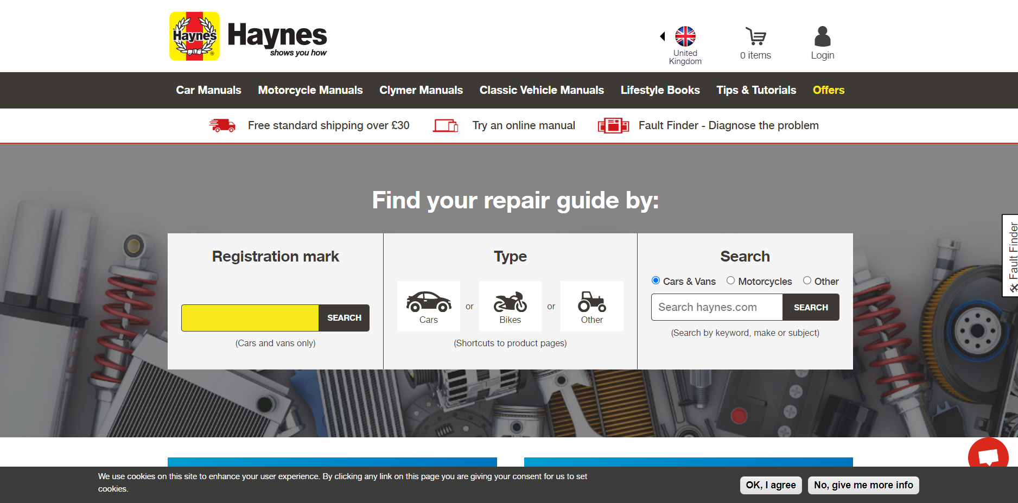1018x503 pixels.
Task: Open Try an online manual link
Action: click(524, 125)
